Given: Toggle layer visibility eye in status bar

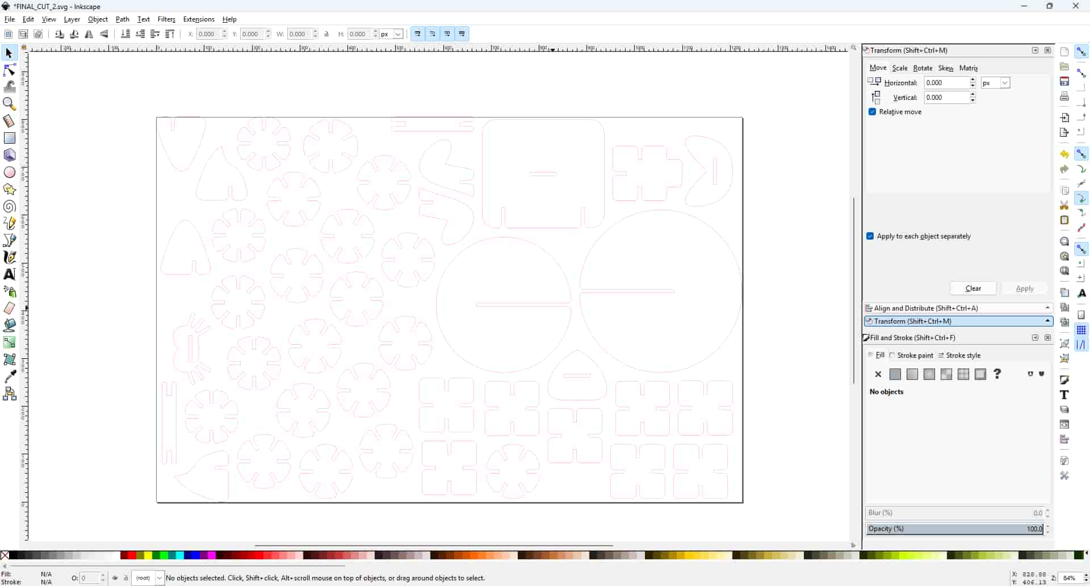Looking at the screenshot, I should pos(115,578).
